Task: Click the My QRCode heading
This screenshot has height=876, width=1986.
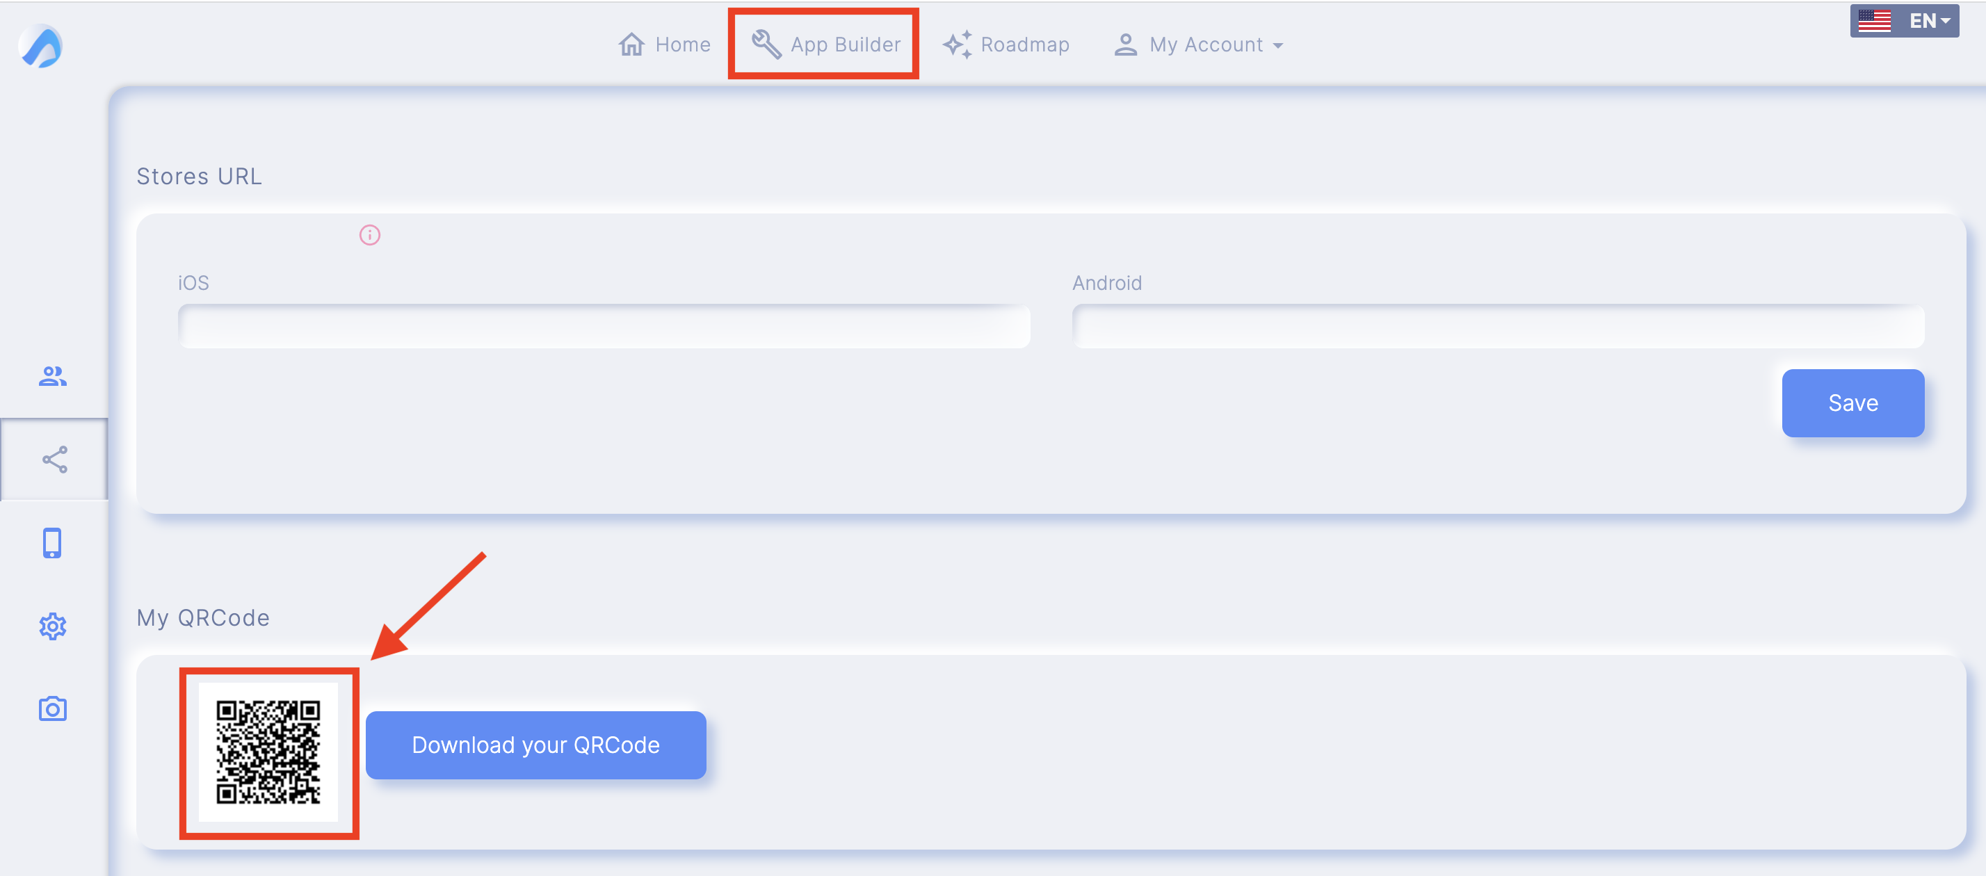Action: click(x=204, y=617)
